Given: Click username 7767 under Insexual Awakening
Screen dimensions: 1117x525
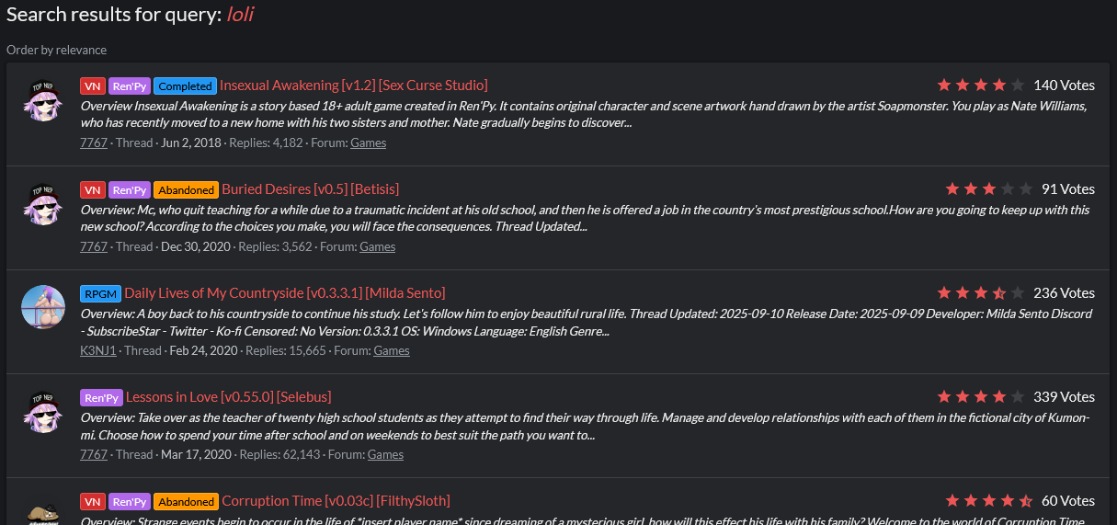Looking at the screenshot, I should coord(93,143).
